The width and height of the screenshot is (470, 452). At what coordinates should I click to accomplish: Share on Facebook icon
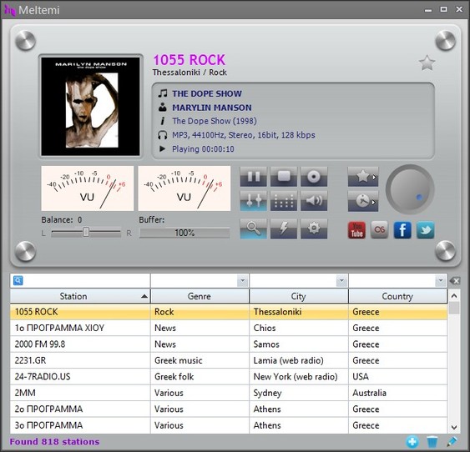tap(402, 230)
